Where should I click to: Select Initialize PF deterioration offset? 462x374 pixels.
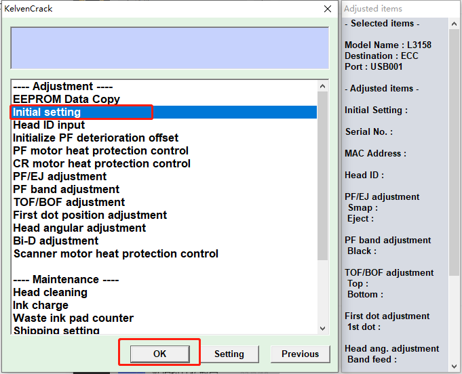(96, 138)
